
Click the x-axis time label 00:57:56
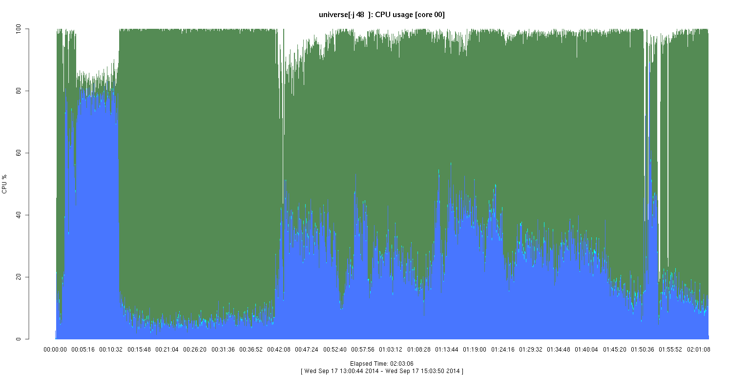tap(363, 350)
